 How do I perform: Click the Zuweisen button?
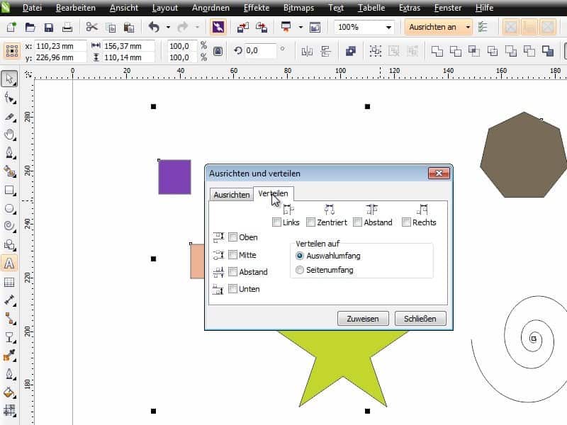click(363, 318)
